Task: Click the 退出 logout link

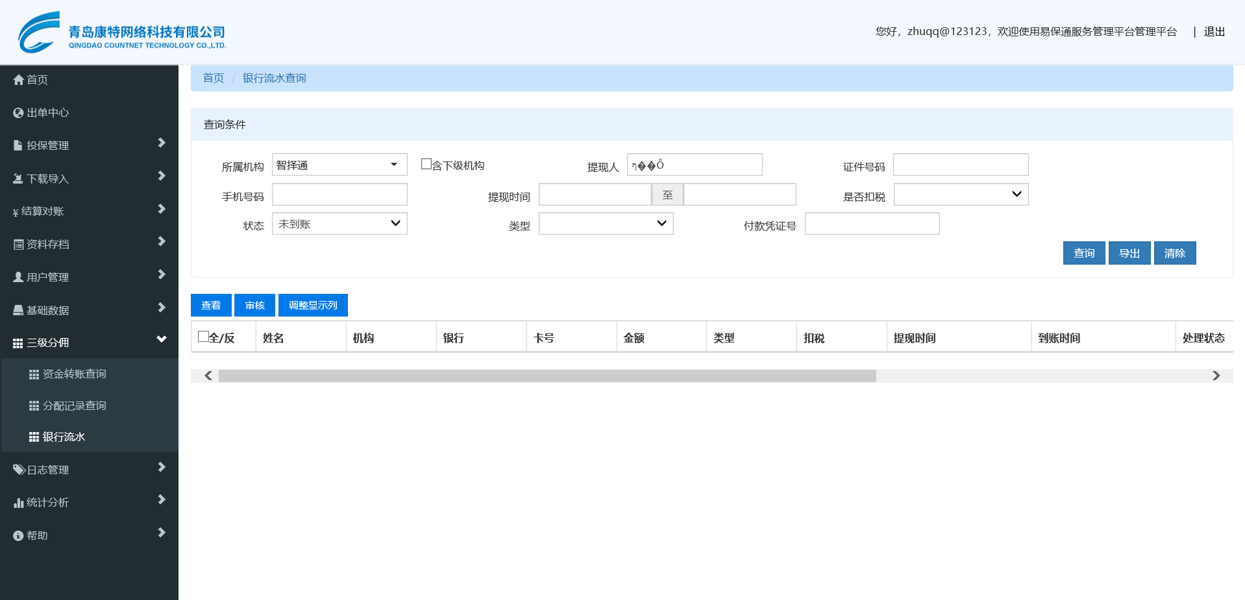Action: (1214, 32)
